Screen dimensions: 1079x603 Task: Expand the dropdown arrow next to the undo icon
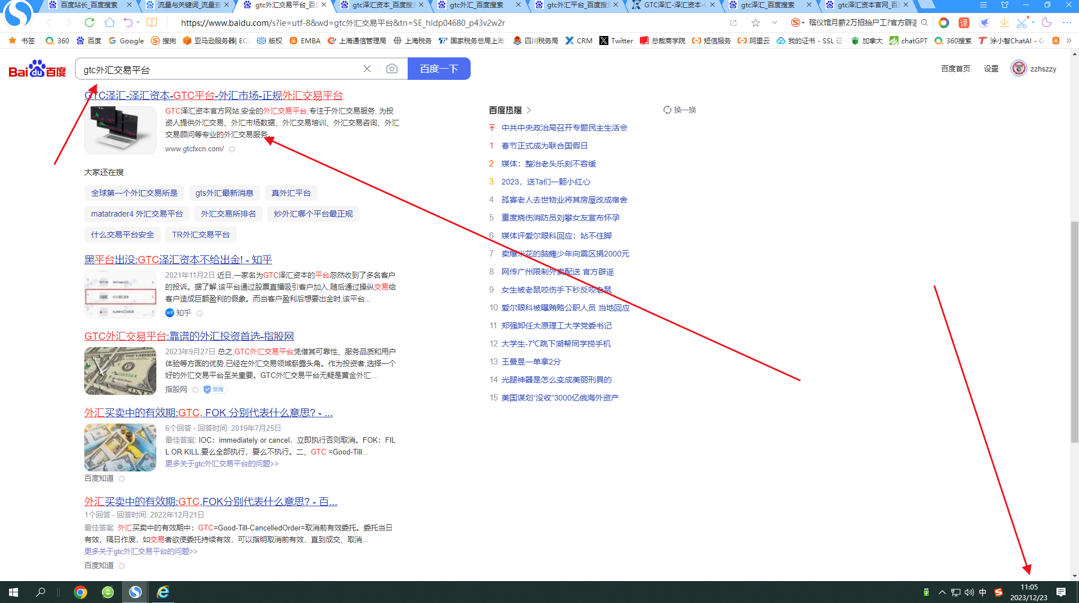(138, 22)
